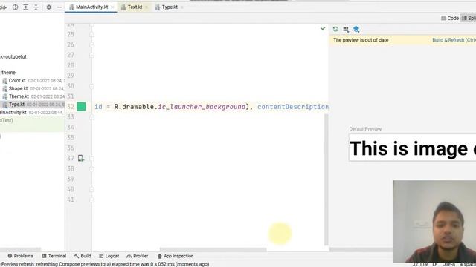
Task: Click the Color.kt file icon
Action: click(5, 81)
